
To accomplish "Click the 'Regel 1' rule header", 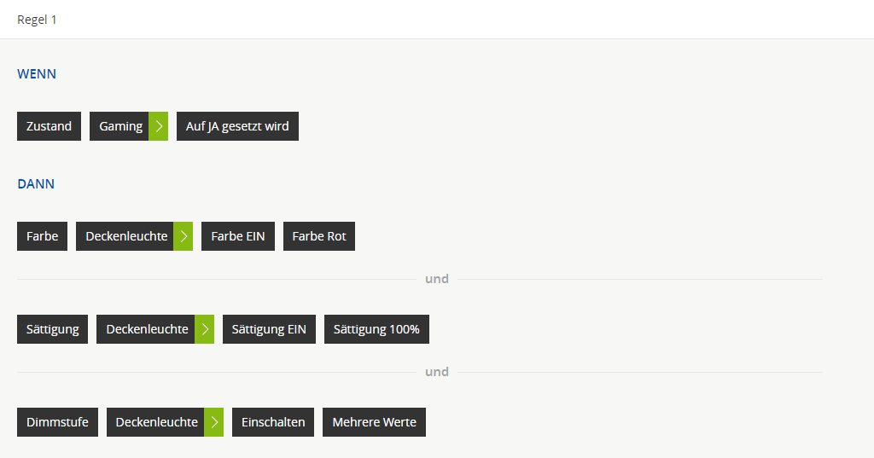I will [x=38, y=20].
